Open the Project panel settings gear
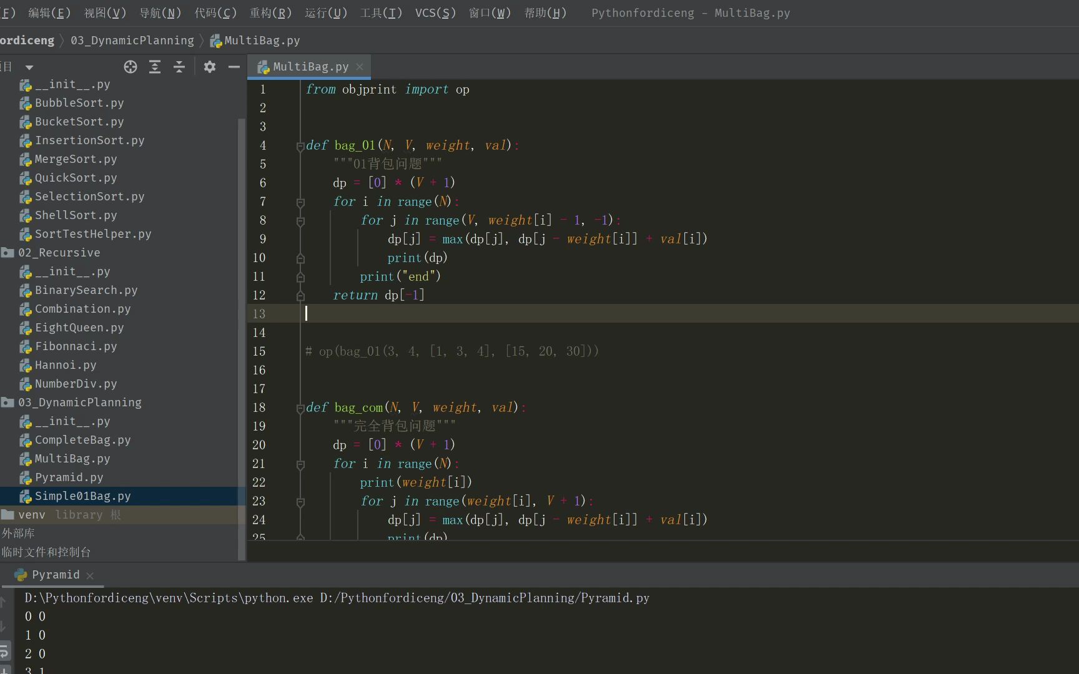 [x=209, y=67]
